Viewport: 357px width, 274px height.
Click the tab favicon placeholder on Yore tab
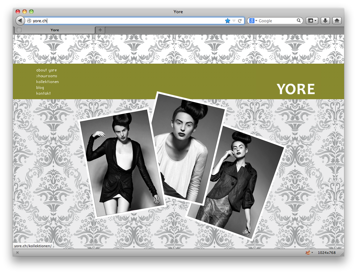click(x=19, y=30)
